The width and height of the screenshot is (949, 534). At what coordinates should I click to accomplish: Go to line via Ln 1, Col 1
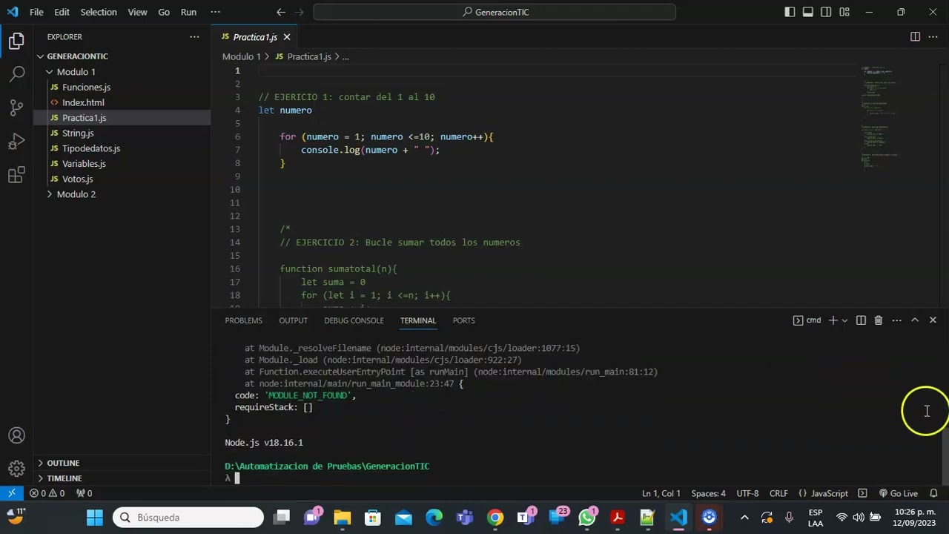coord(661,493)
